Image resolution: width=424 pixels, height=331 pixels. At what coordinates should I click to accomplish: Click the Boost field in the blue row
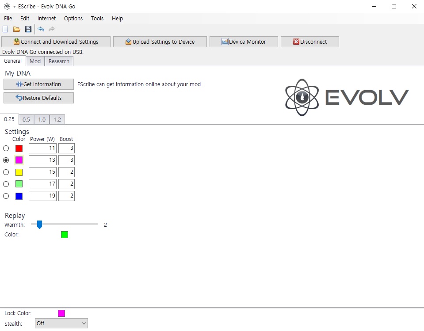tap(66, 196)
